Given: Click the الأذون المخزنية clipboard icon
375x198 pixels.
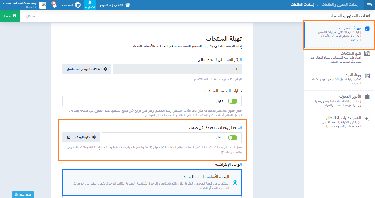Looking at the screenshot, I should (x=367, y=97).
